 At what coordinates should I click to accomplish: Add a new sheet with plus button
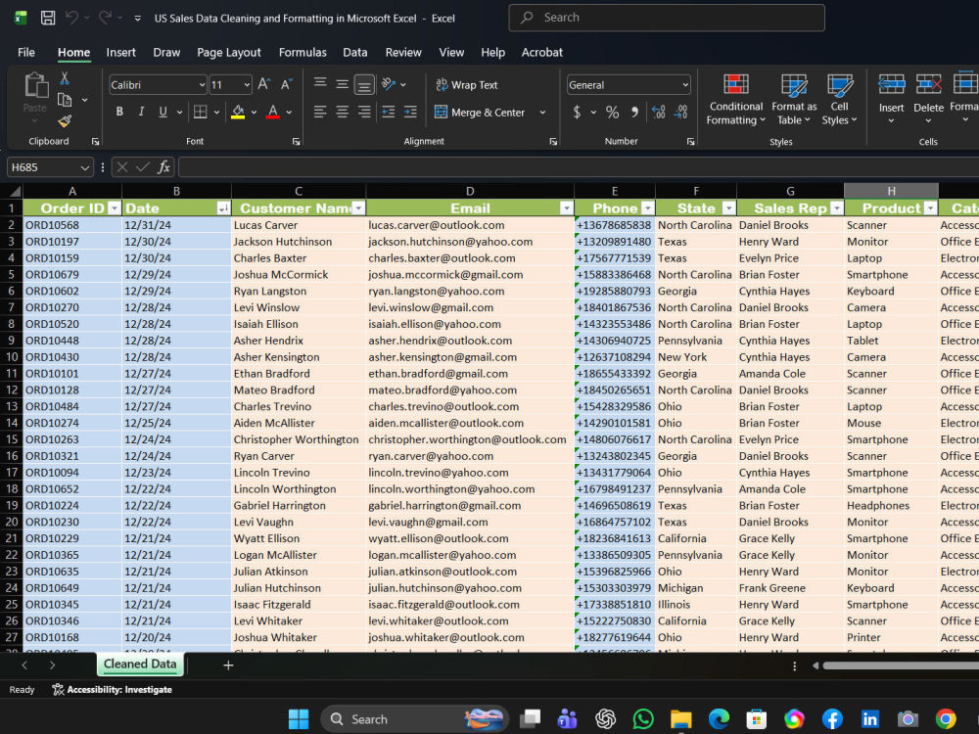click(228, 665)
